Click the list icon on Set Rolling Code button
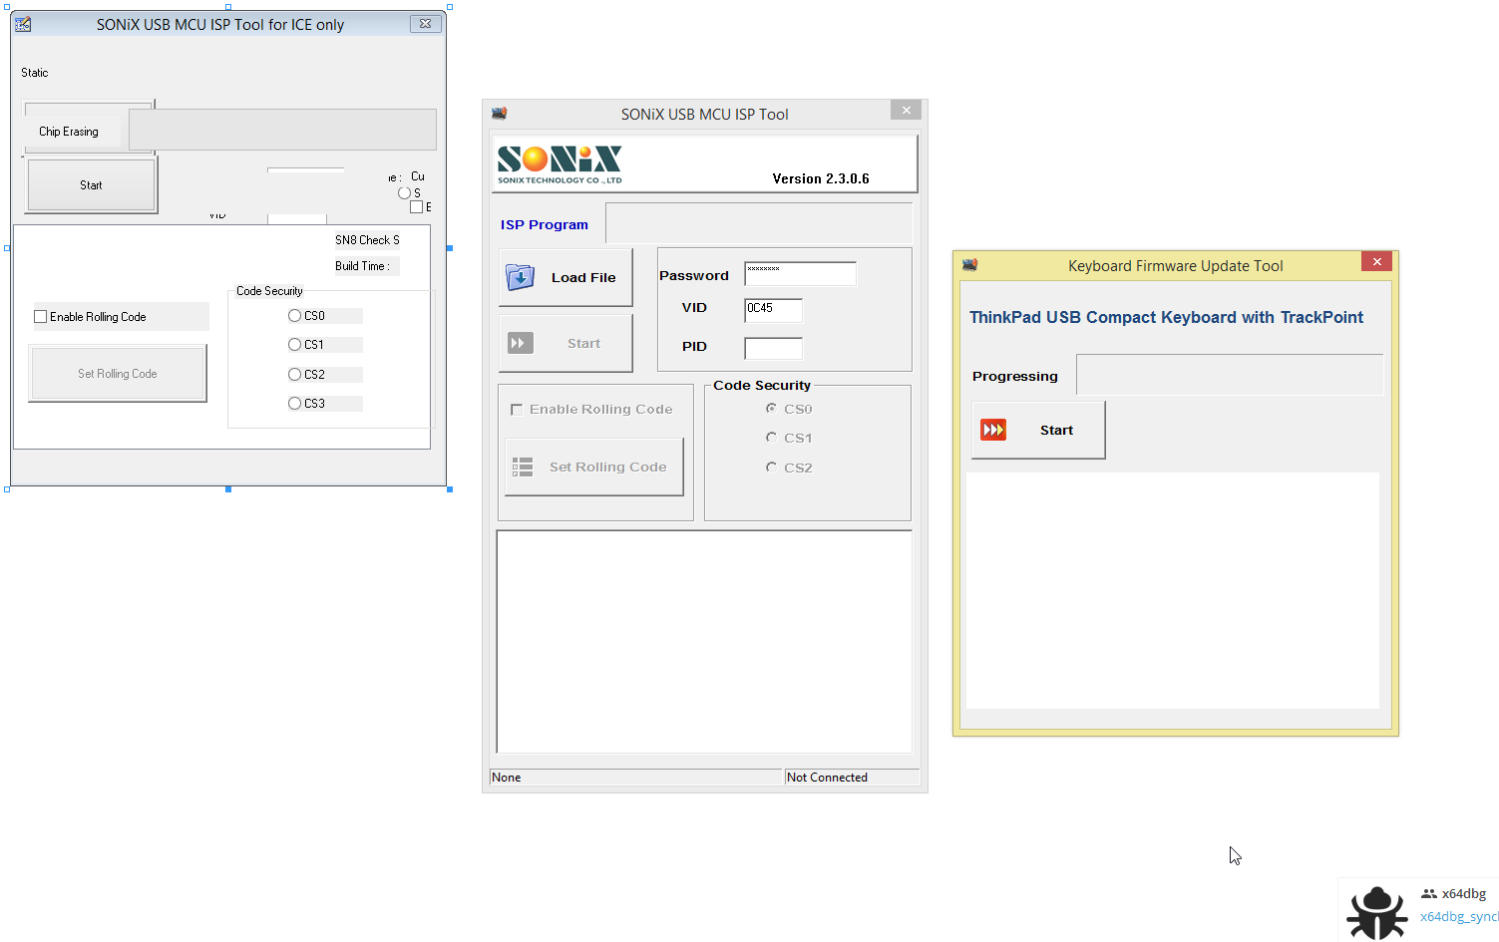Viewport: 1499px width, 942px height. [523, 467]
